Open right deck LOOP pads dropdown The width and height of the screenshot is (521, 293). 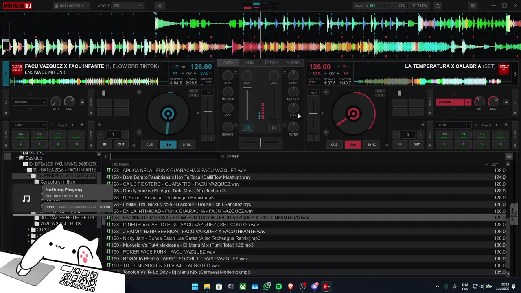point(453,125)
